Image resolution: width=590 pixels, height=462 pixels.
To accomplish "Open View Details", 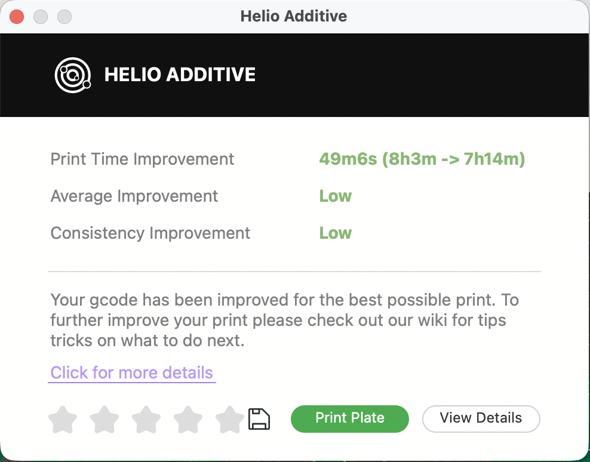I will [481, 418].
